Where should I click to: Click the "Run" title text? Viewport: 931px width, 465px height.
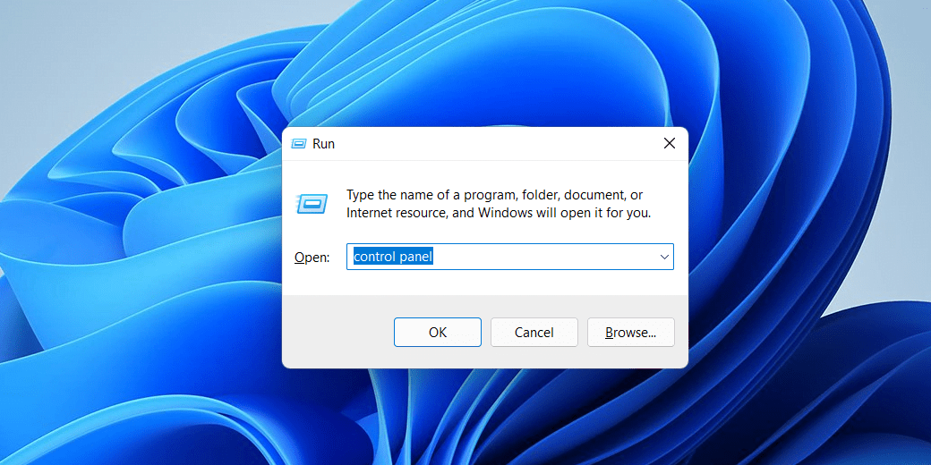pyautogui.click(x=323, y=144)
